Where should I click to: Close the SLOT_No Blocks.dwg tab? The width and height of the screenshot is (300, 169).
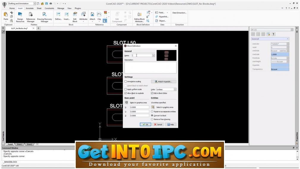(x=33, y=28)
